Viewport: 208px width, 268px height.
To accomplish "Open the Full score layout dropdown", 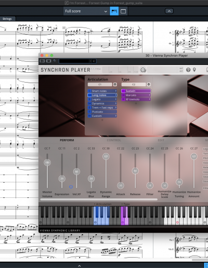I will coord(86,11).
